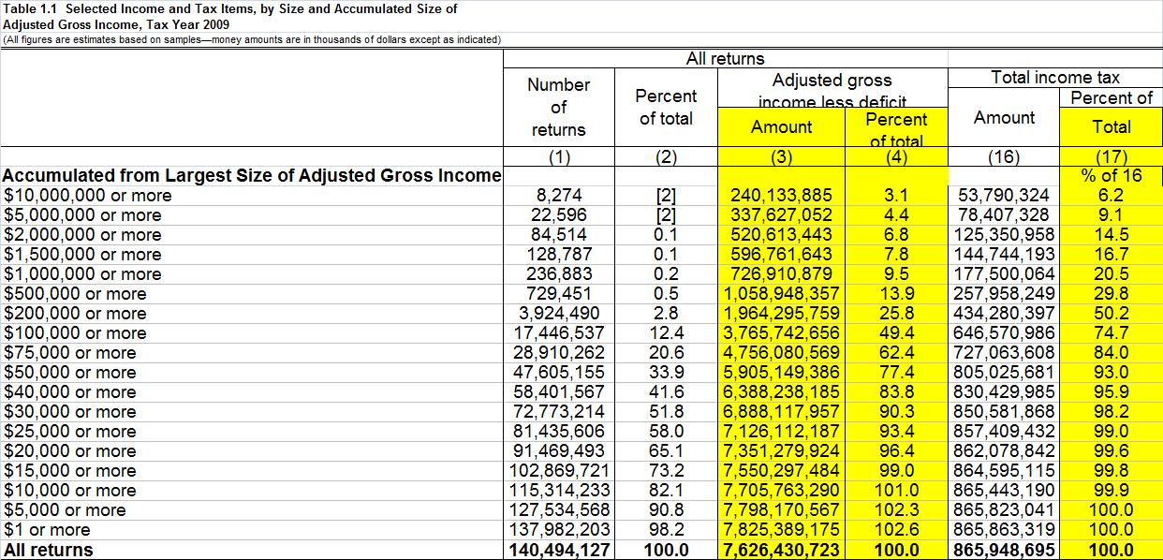Viewport: 1163px width, 560px height.
Task: Click the yellow cell showing 50.2 percent
Action: tap(1111, 314)
